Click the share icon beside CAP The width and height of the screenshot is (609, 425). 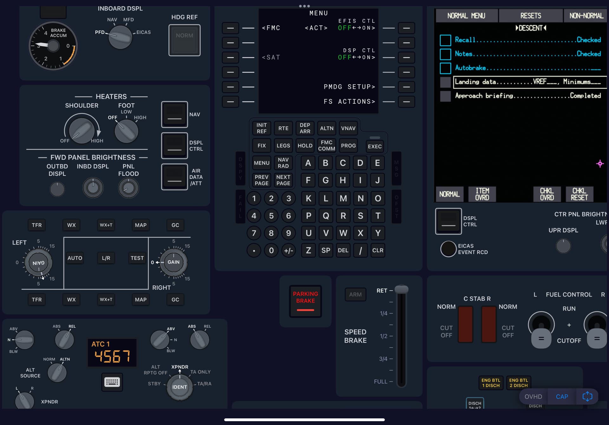pyautogui.click(x=587, y=396)
